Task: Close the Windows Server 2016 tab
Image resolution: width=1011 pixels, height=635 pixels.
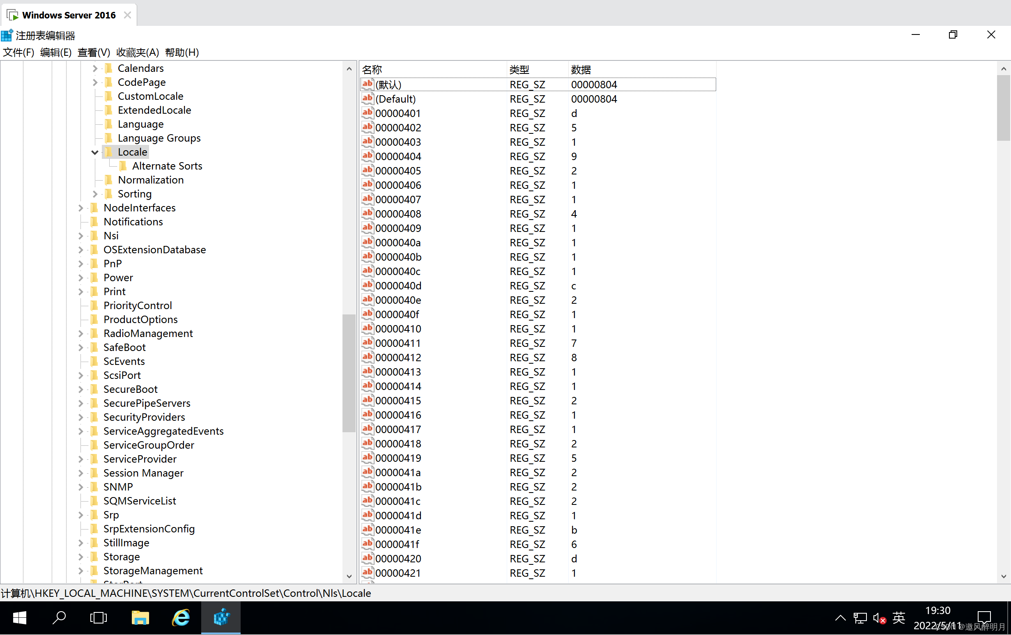Action: [x=128, y=15]
